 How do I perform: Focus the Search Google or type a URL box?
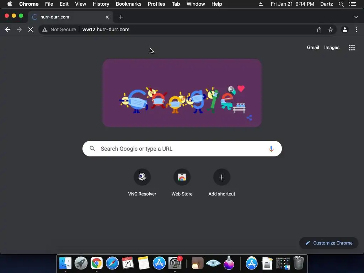182,149
